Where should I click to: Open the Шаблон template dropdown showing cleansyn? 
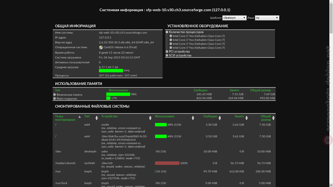click(x=234, y=18)
